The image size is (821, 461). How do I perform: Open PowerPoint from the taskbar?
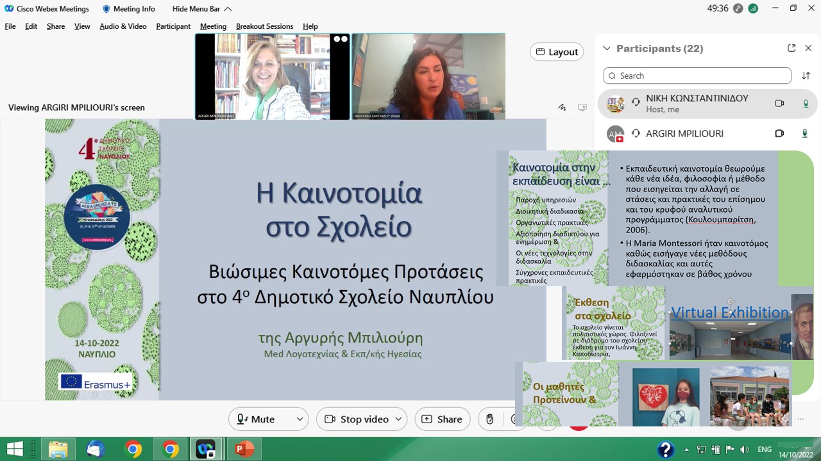click(x=244, y=449)
